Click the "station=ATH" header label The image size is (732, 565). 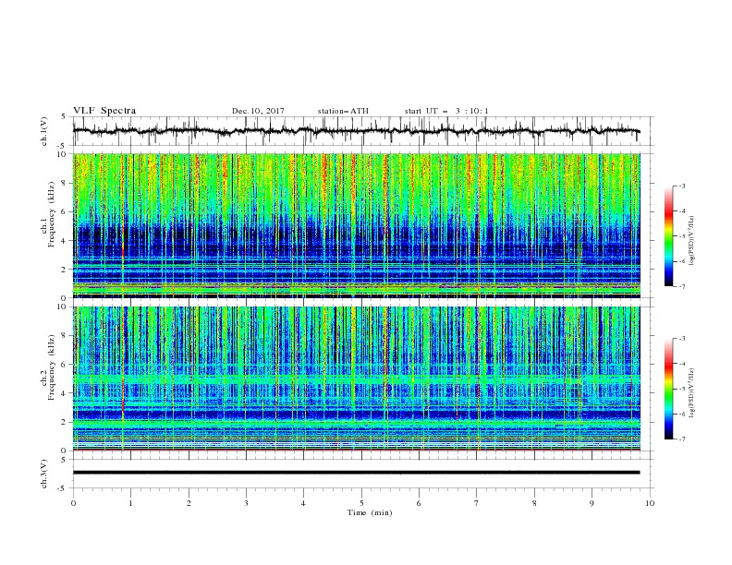(x=343, y=111)
